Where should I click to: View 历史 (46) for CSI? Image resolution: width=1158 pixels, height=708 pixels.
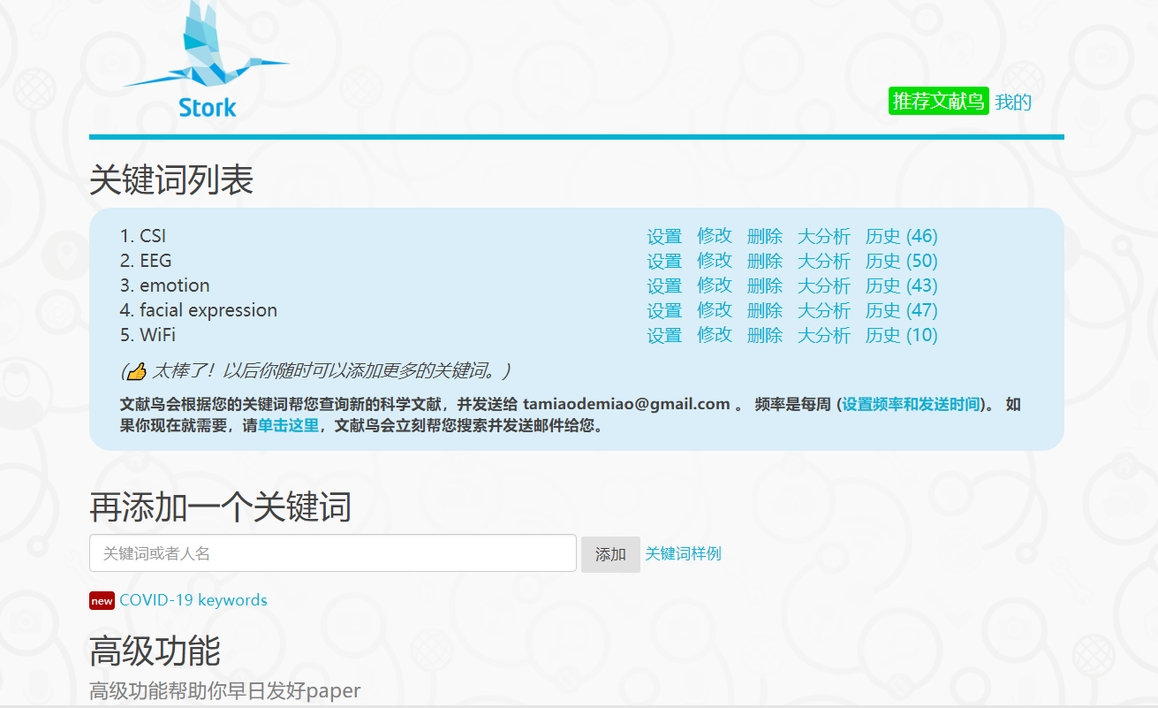(902, 236)
